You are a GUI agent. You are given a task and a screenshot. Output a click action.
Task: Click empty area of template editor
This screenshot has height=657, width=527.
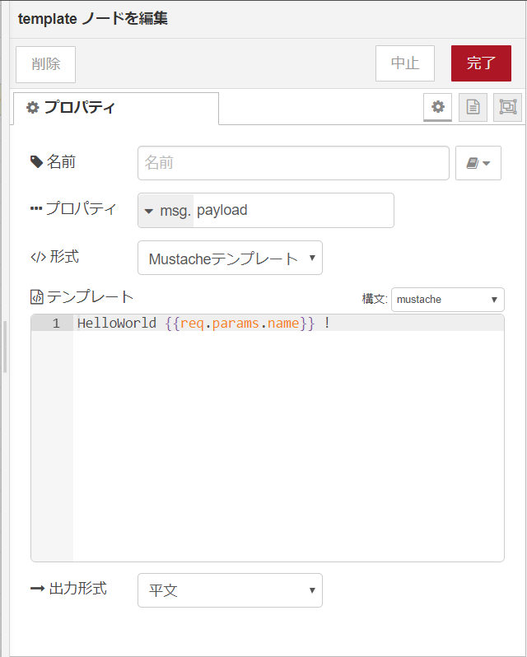[x=288, y=446]
